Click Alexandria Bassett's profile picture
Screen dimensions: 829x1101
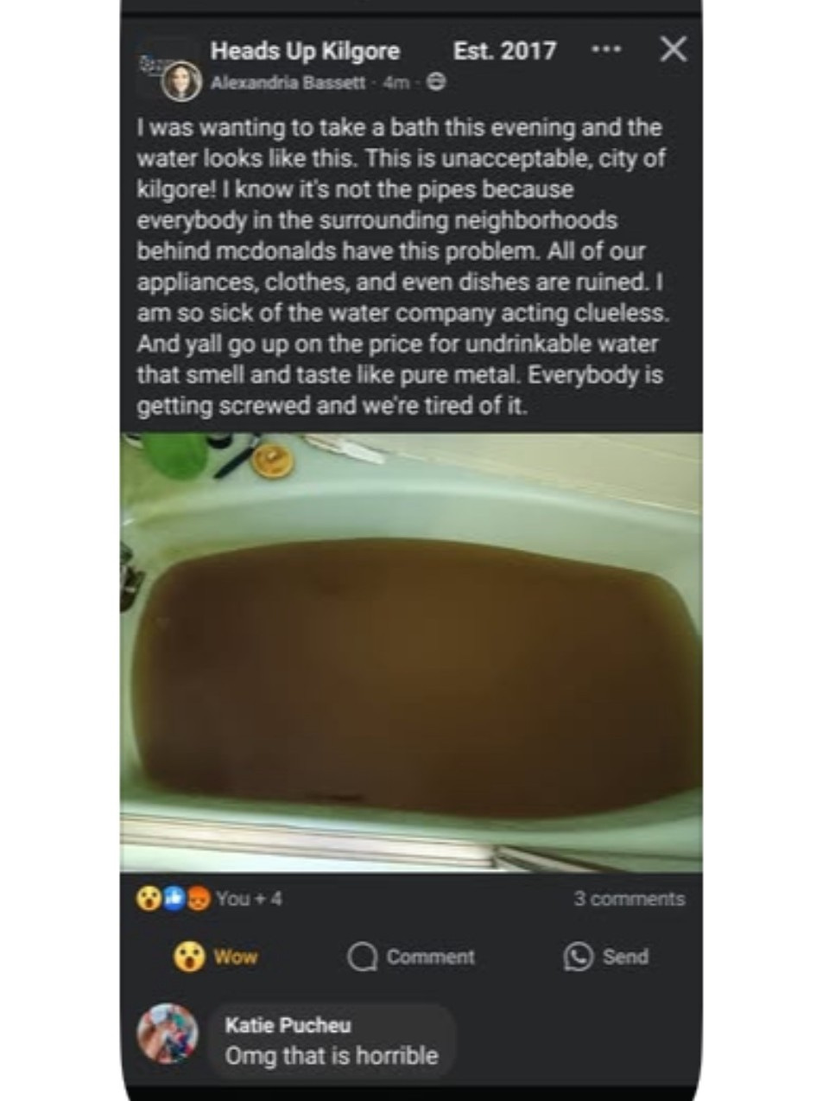[x=182, y=82]
